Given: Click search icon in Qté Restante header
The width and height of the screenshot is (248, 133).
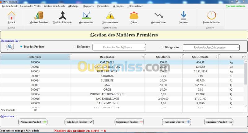Looking at the screenshot, I should coord(217,57).
